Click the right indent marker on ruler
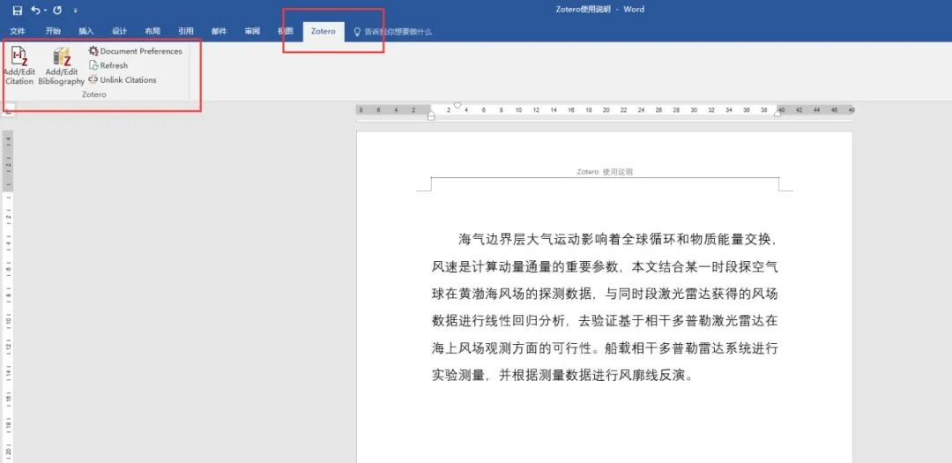 pyautogui.click(x=777, y=114)
